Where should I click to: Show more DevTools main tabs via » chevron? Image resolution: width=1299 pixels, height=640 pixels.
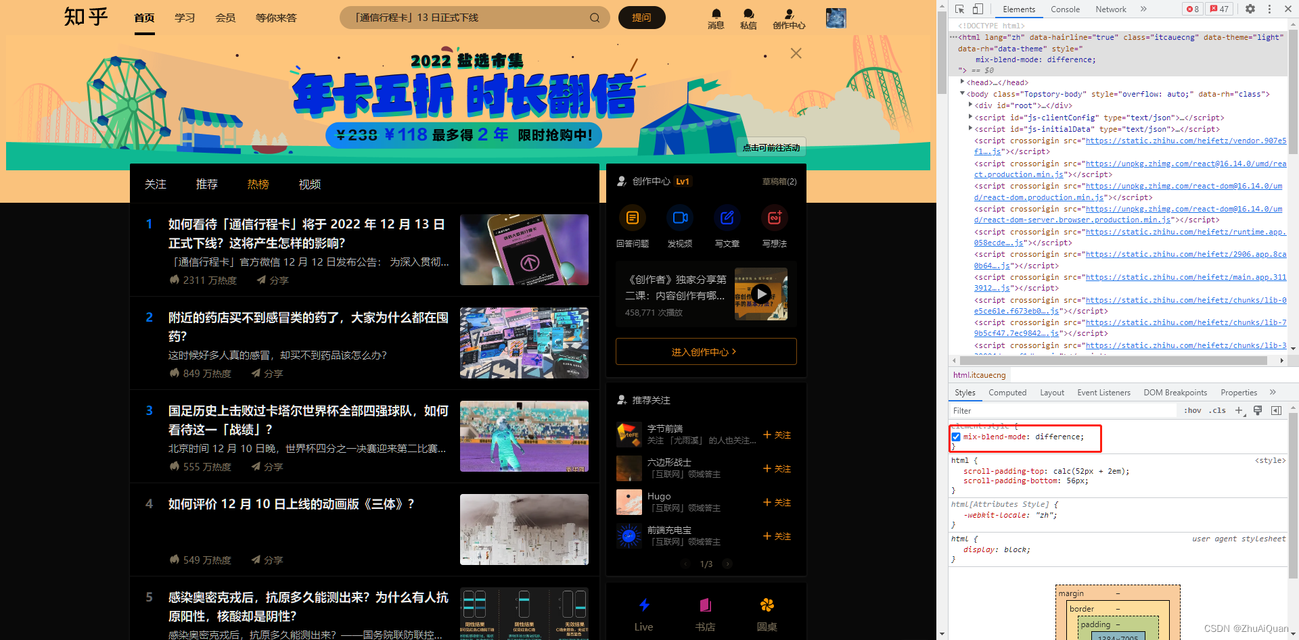[x=1143, y=9]
